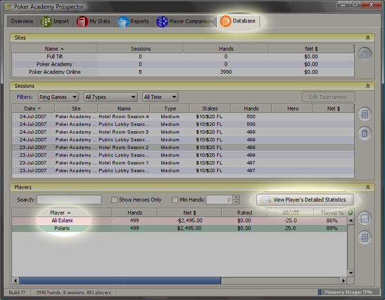Click Players horizontal scrollbar left arrow

(15, 281)
